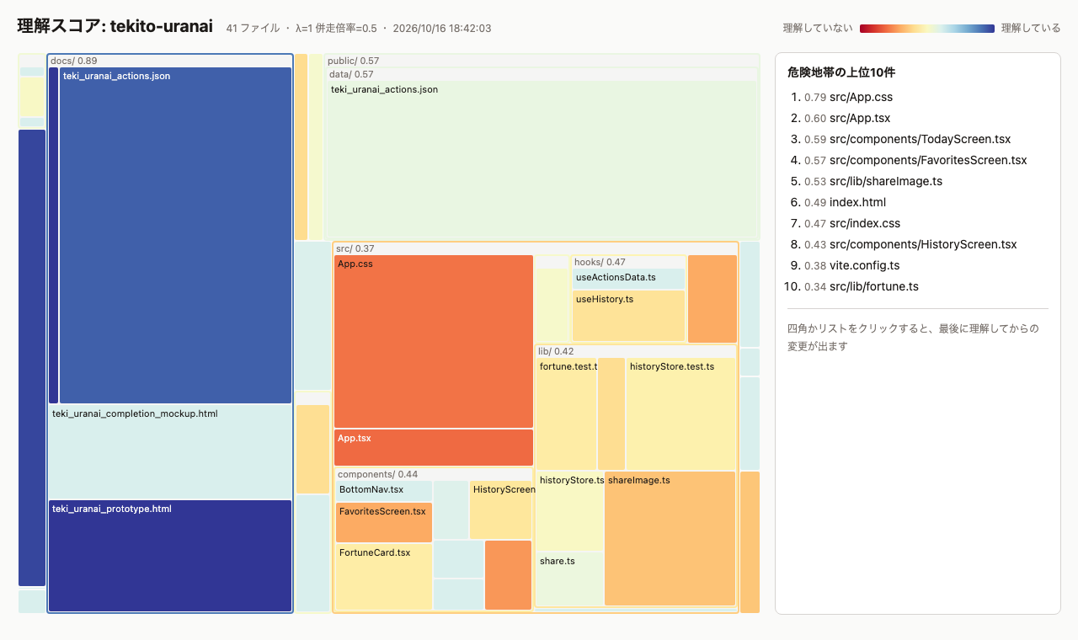
Task: Select the useHistory.ts tile
Action: (x=629, y=316)
